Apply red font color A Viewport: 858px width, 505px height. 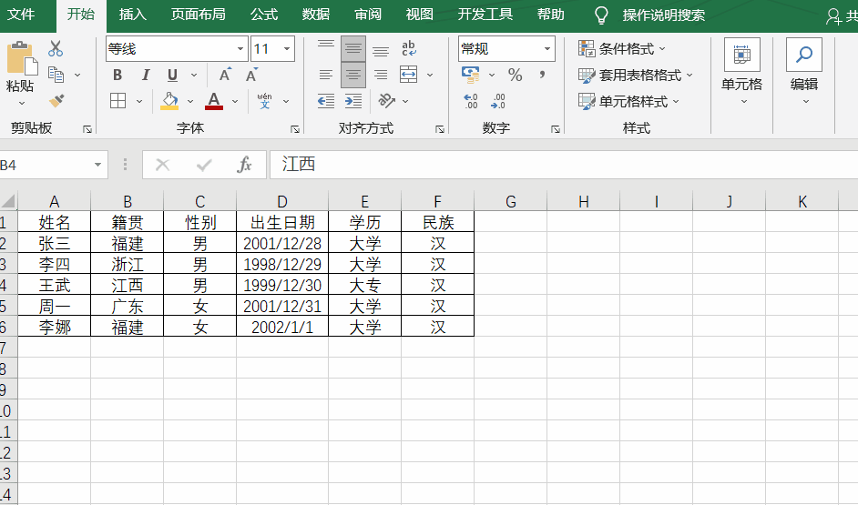point(214,101)
